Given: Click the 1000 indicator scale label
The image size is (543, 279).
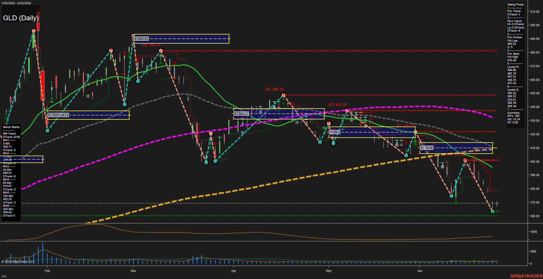Looking at the screenshot, I should [x=534, y=232].
